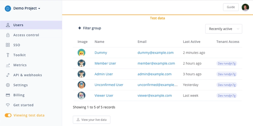Click the Guide button
The image size is (253, 126).
coord(231,7)
